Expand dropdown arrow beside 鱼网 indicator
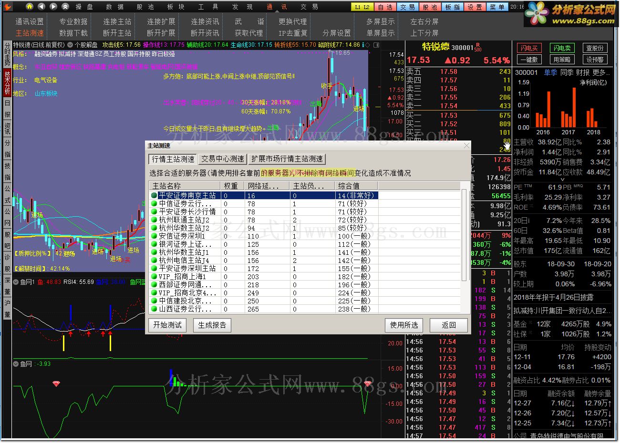Screen dimensions: 620x443 click(x=16, y=364)
